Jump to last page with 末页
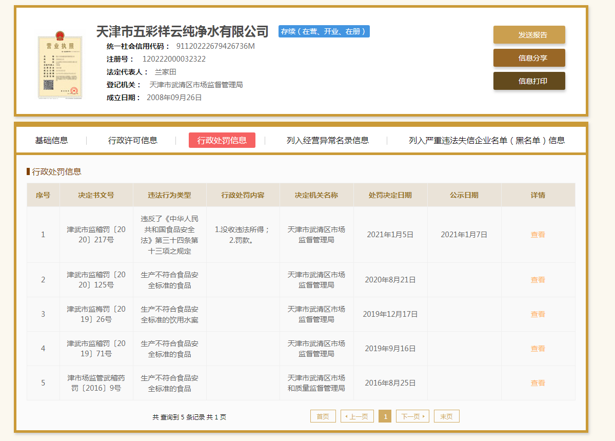This screenshot has height=441, width=615. click(446, 416)
